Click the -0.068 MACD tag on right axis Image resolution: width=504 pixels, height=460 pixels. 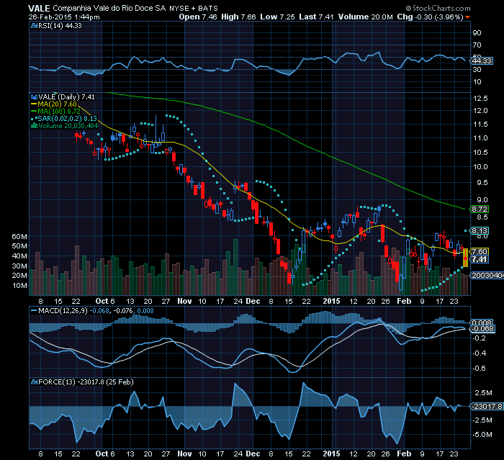(x=482, y=329)
